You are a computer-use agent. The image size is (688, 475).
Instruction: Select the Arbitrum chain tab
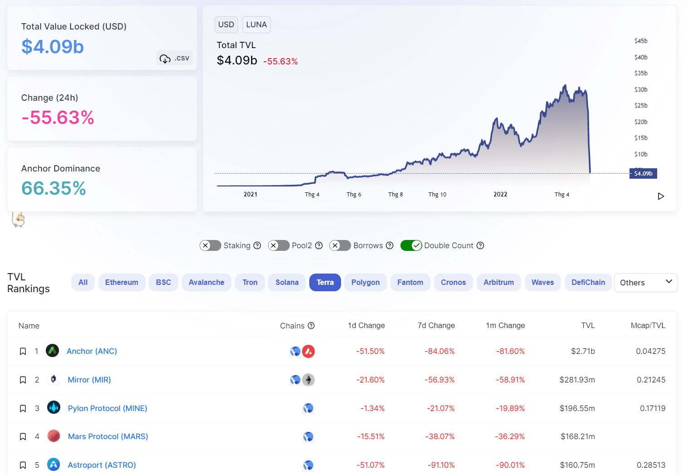point(498,282)
